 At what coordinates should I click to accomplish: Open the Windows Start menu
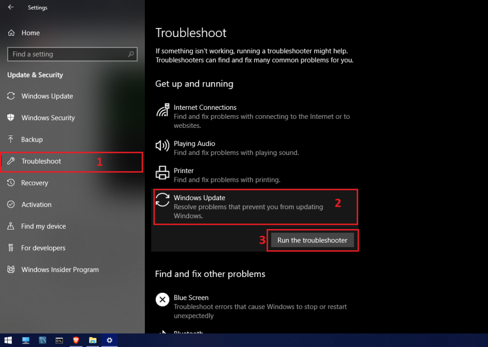(x=8, y=340)
